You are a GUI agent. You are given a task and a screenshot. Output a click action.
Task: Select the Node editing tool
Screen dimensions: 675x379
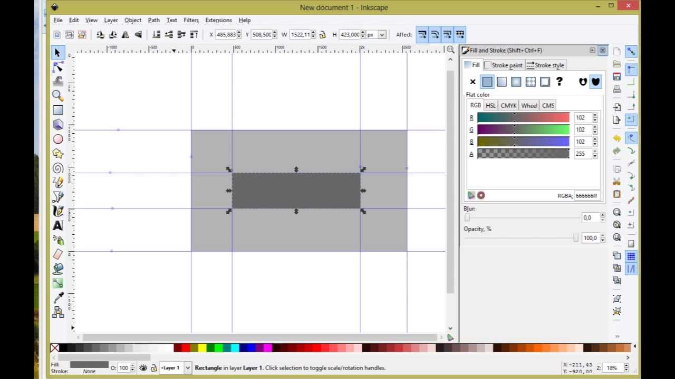[58, 67]
